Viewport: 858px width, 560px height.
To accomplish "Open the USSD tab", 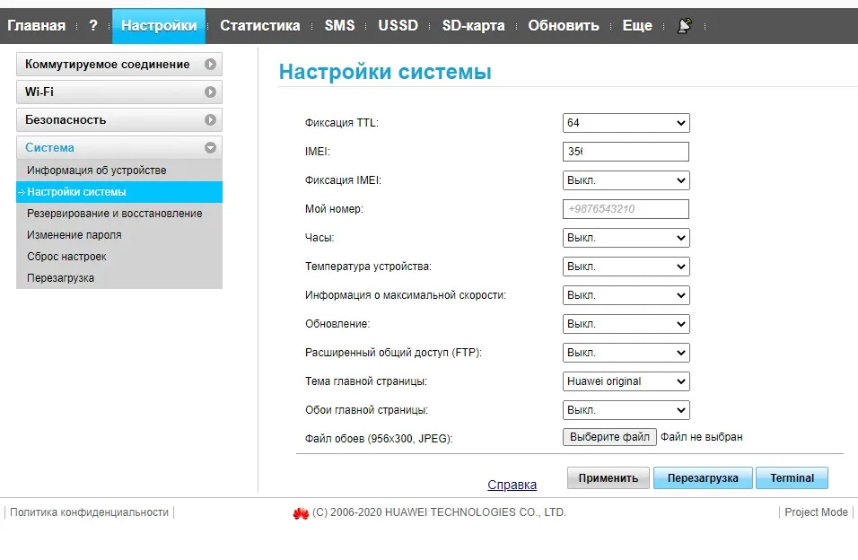I will click(398, 26).
